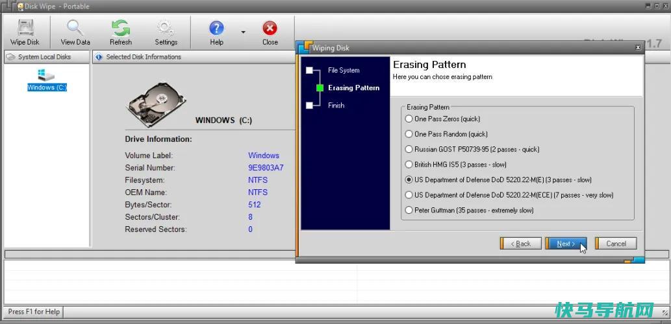Viewport: 671px width, 324px height.
Task: Refresh the disk list
Action: 121,32
